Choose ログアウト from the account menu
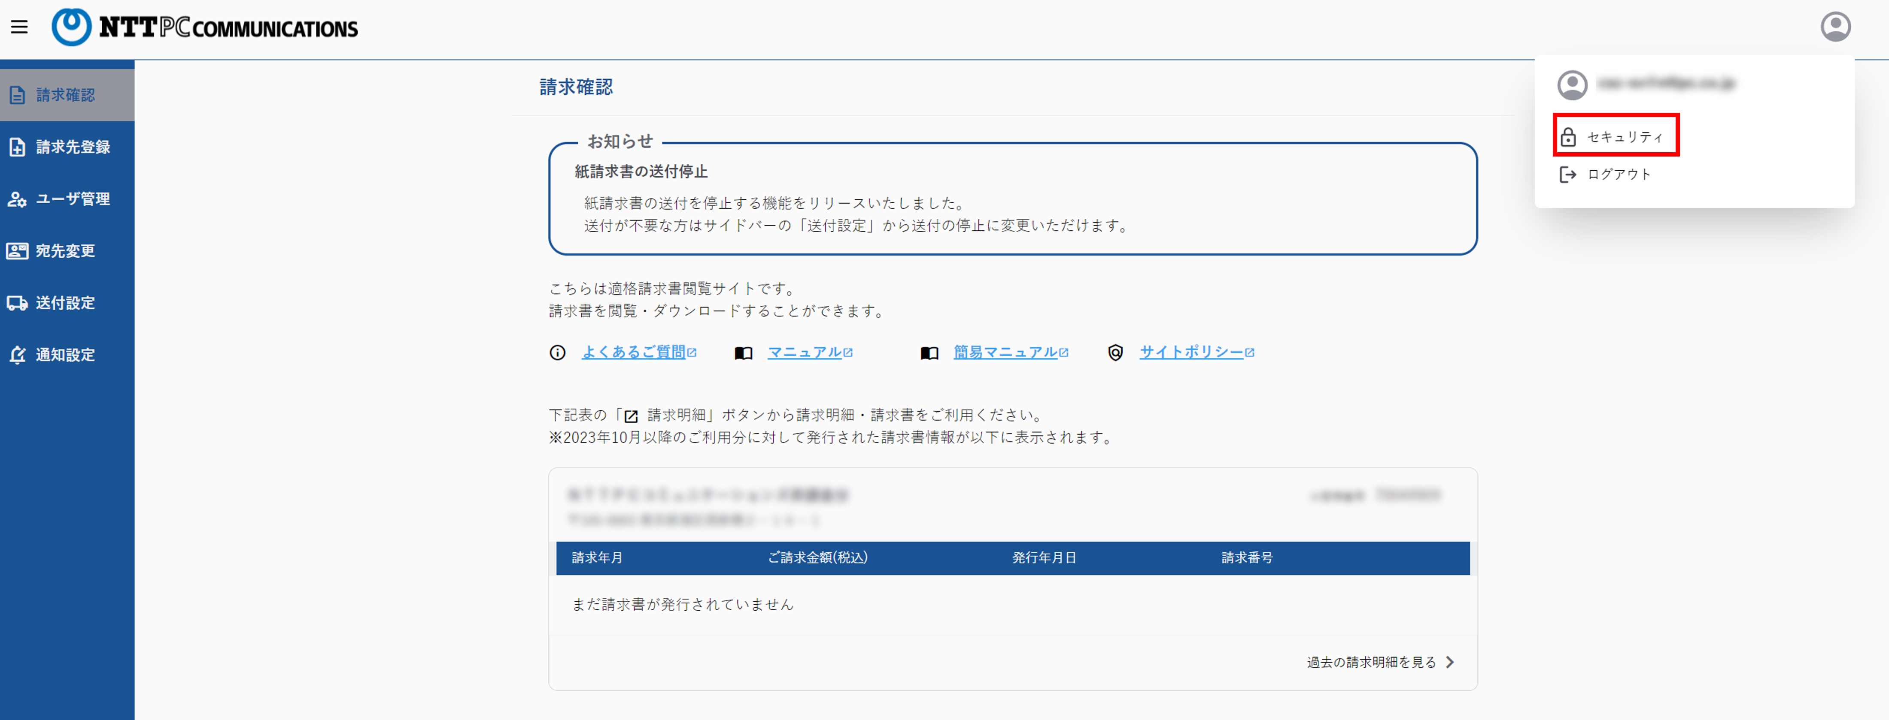 1606,175
